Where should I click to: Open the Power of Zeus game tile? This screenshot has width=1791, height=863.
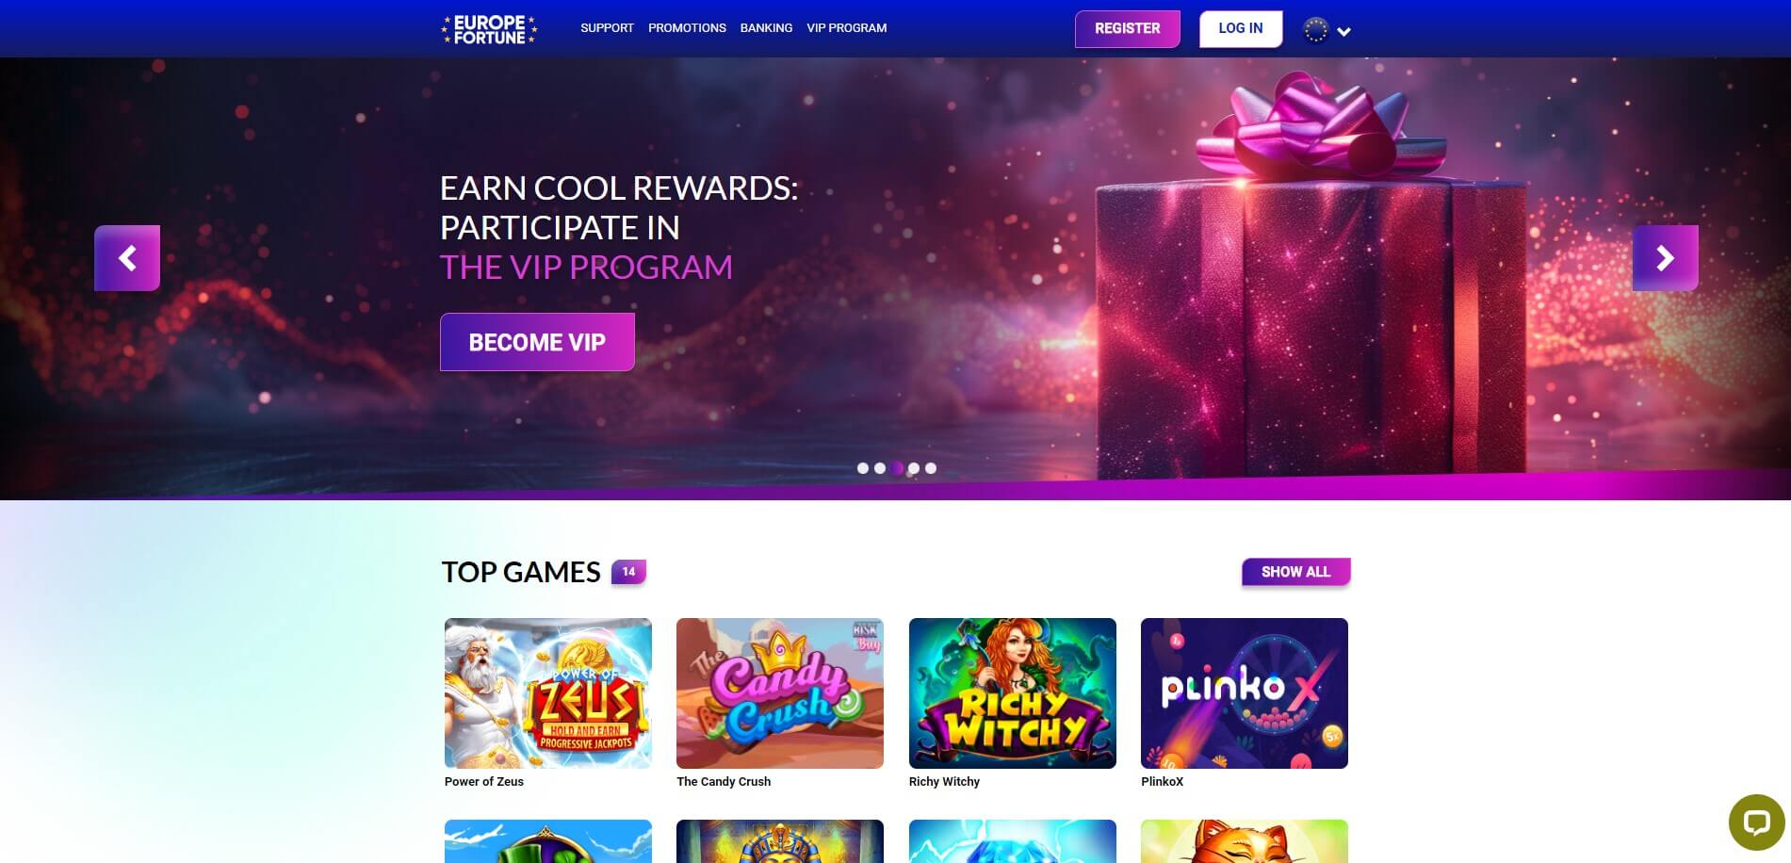548,693
